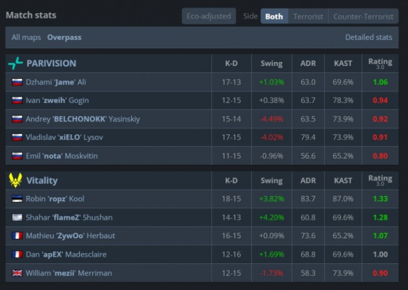Select the All maps tab

[x=26, y=37]
